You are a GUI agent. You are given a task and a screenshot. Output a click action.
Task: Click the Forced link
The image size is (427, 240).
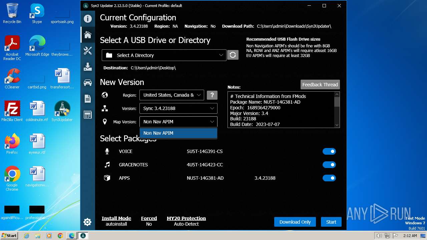149,218
